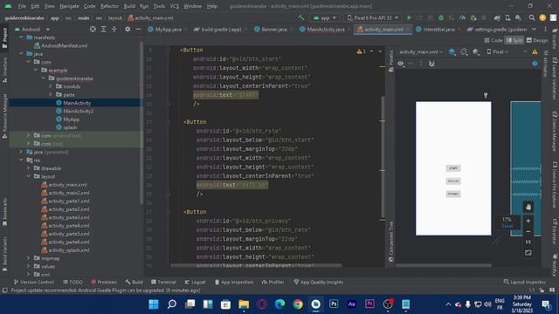Expand the mipmap folder node
The width and height of the screenshot is (559, 314).
coord(28,258)
